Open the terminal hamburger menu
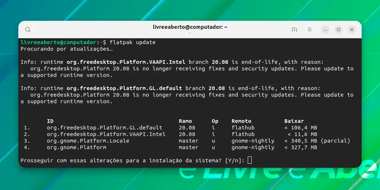The image size is (380, 190). click(x=310, y=30)
